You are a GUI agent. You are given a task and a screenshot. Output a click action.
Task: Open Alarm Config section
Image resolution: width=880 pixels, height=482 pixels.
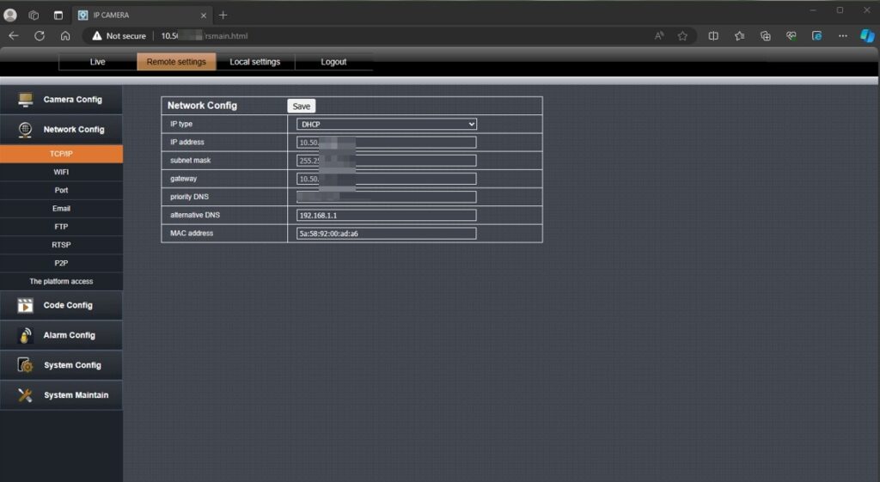coord(61,335)
